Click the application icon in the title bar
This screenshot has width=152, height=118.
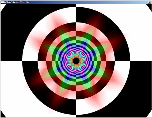pos(2,2)
